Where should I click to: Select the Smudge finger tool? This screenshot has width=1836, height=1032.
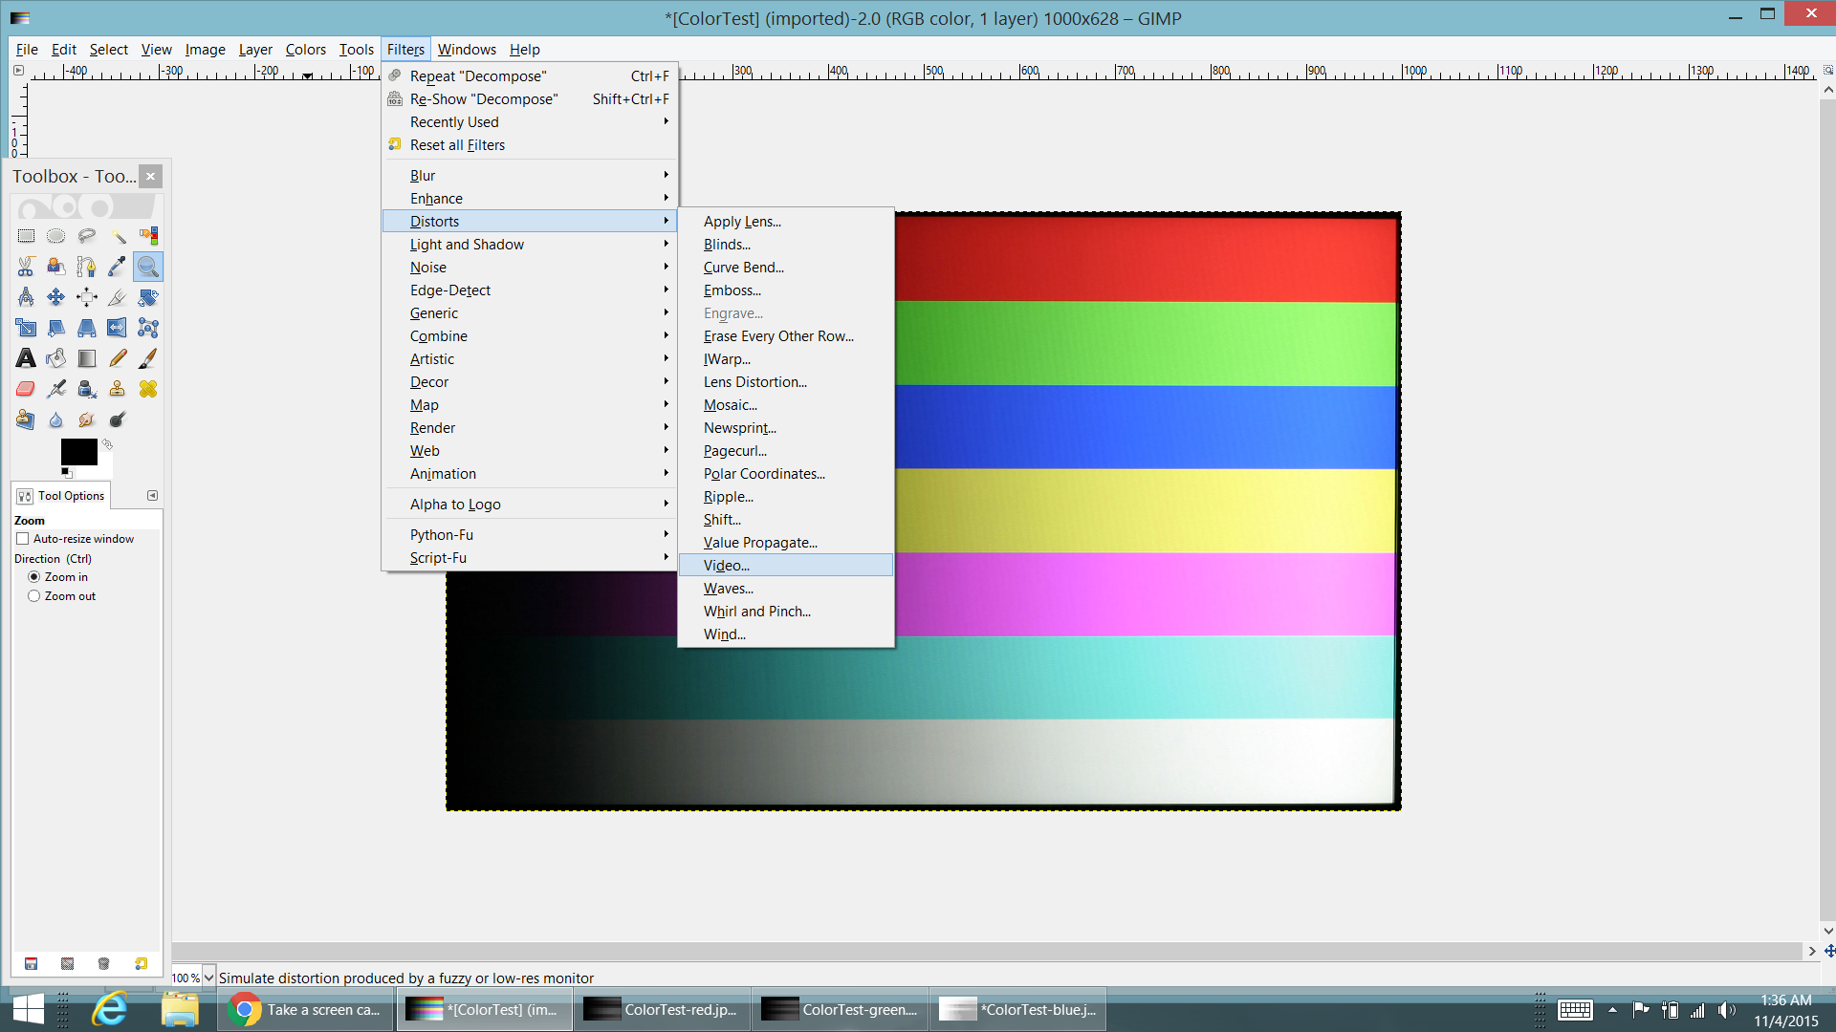[x=87, y=419]
